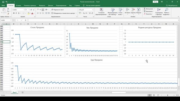Open the fill color dropdown arrow
Screen dimensions: 180x101
[30, 13]
